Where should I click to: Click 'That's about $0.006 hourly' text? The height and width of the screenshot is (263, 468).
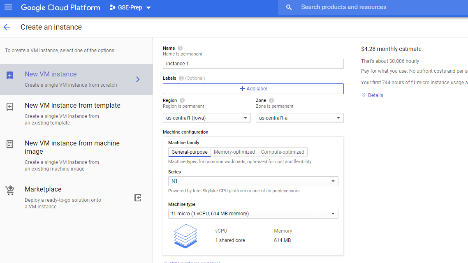[x=390, y=61]
